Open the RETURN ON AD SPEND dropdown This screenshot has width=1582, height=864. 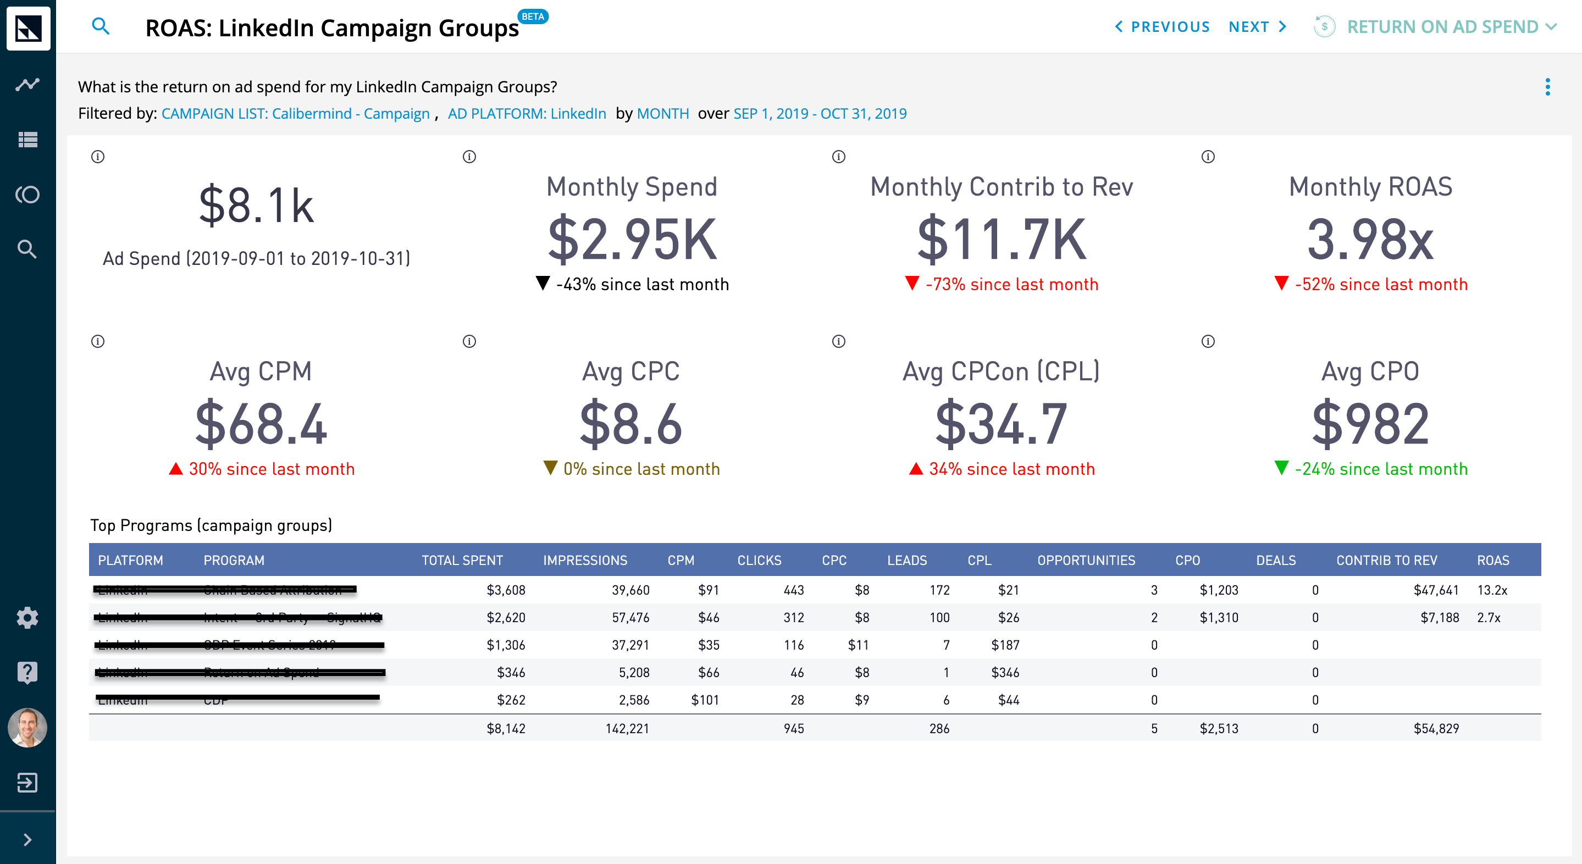pos(1451,27)
